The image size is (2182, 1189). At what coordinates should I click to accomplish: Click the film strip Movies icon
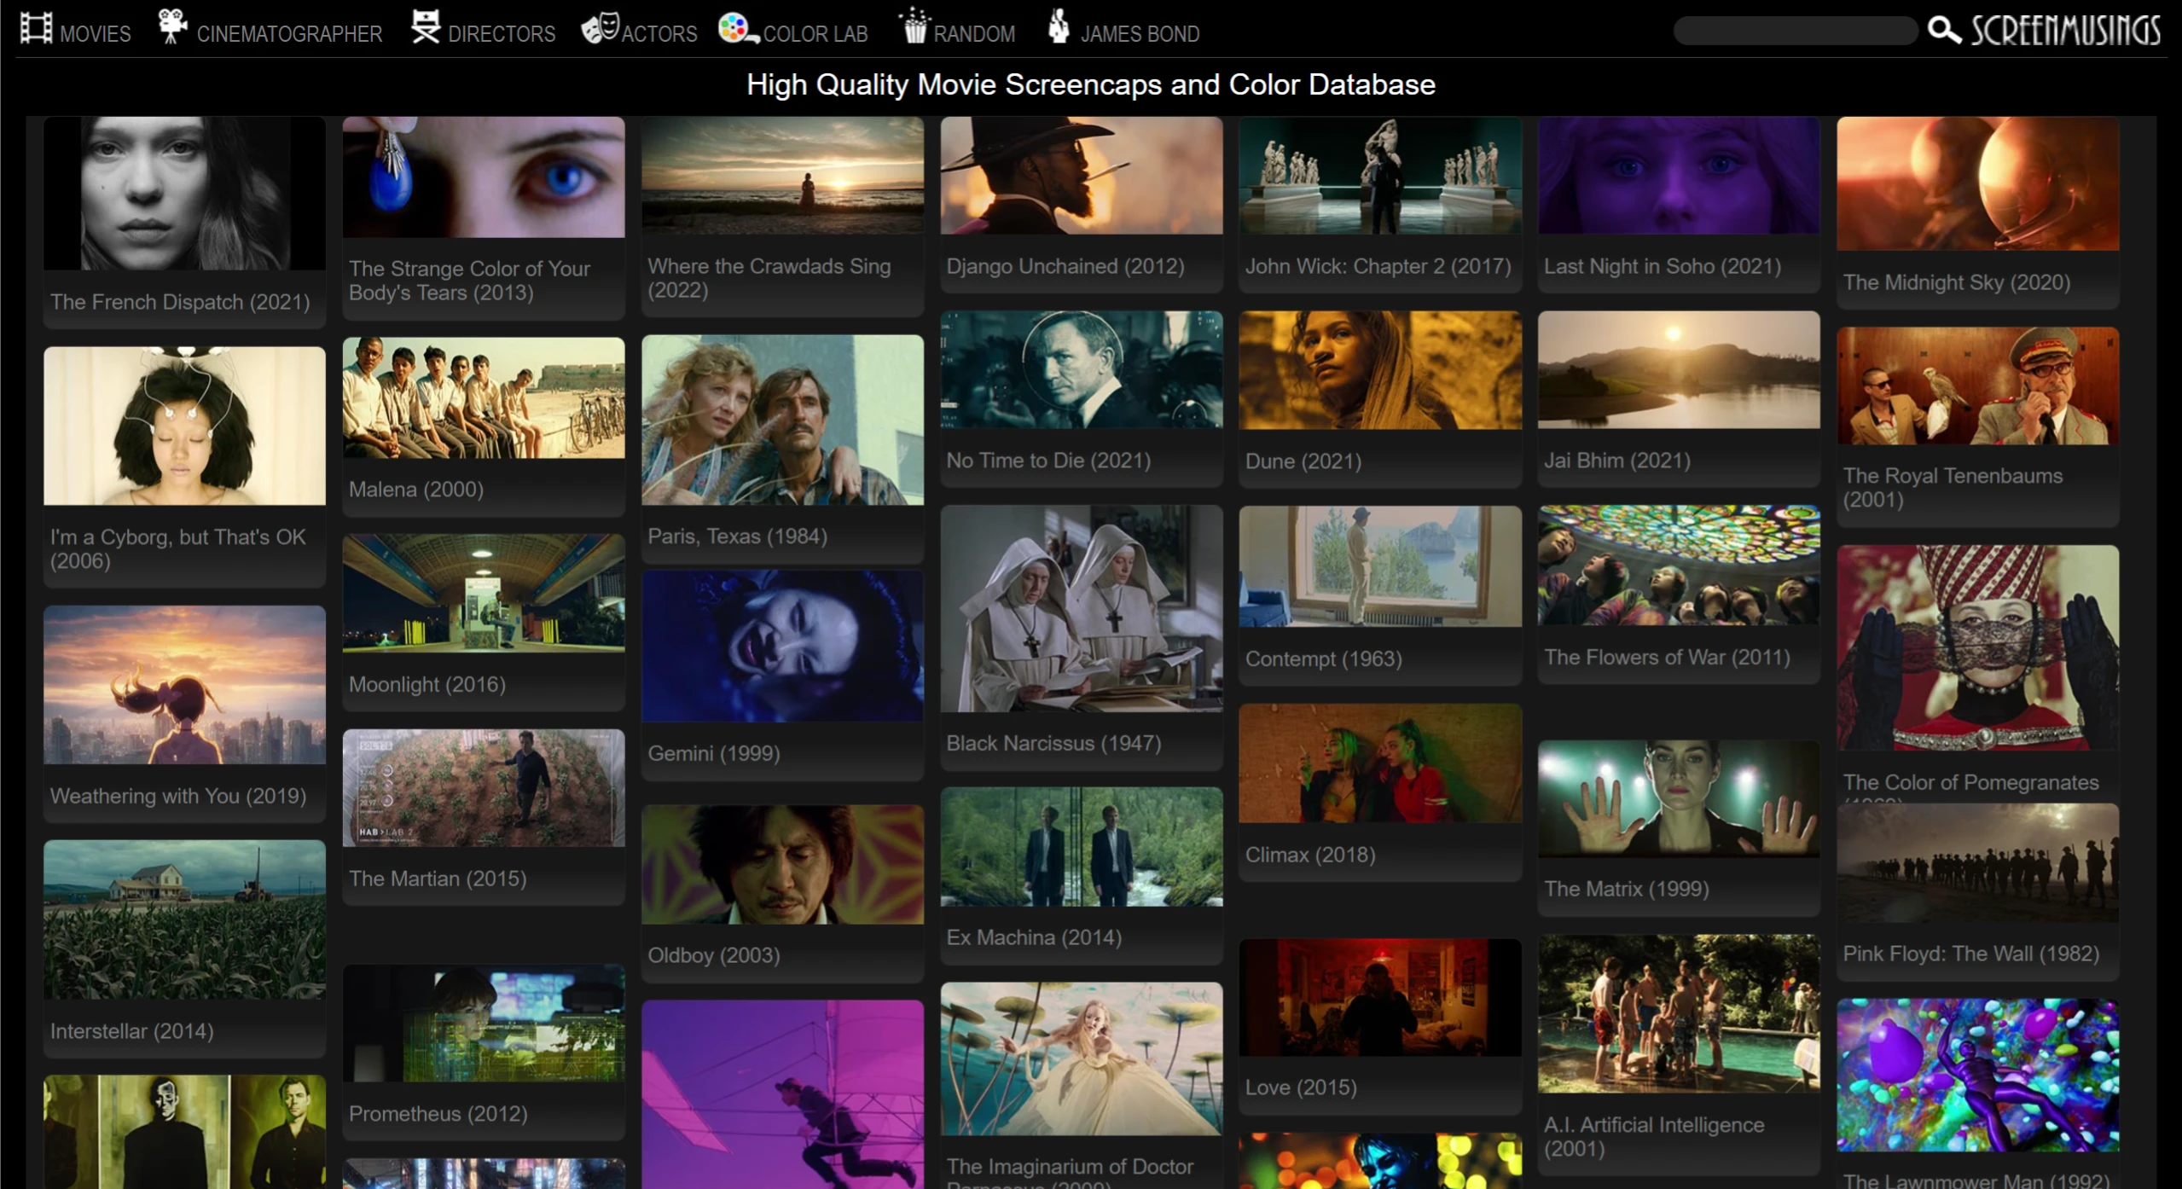tap(35, 28)
